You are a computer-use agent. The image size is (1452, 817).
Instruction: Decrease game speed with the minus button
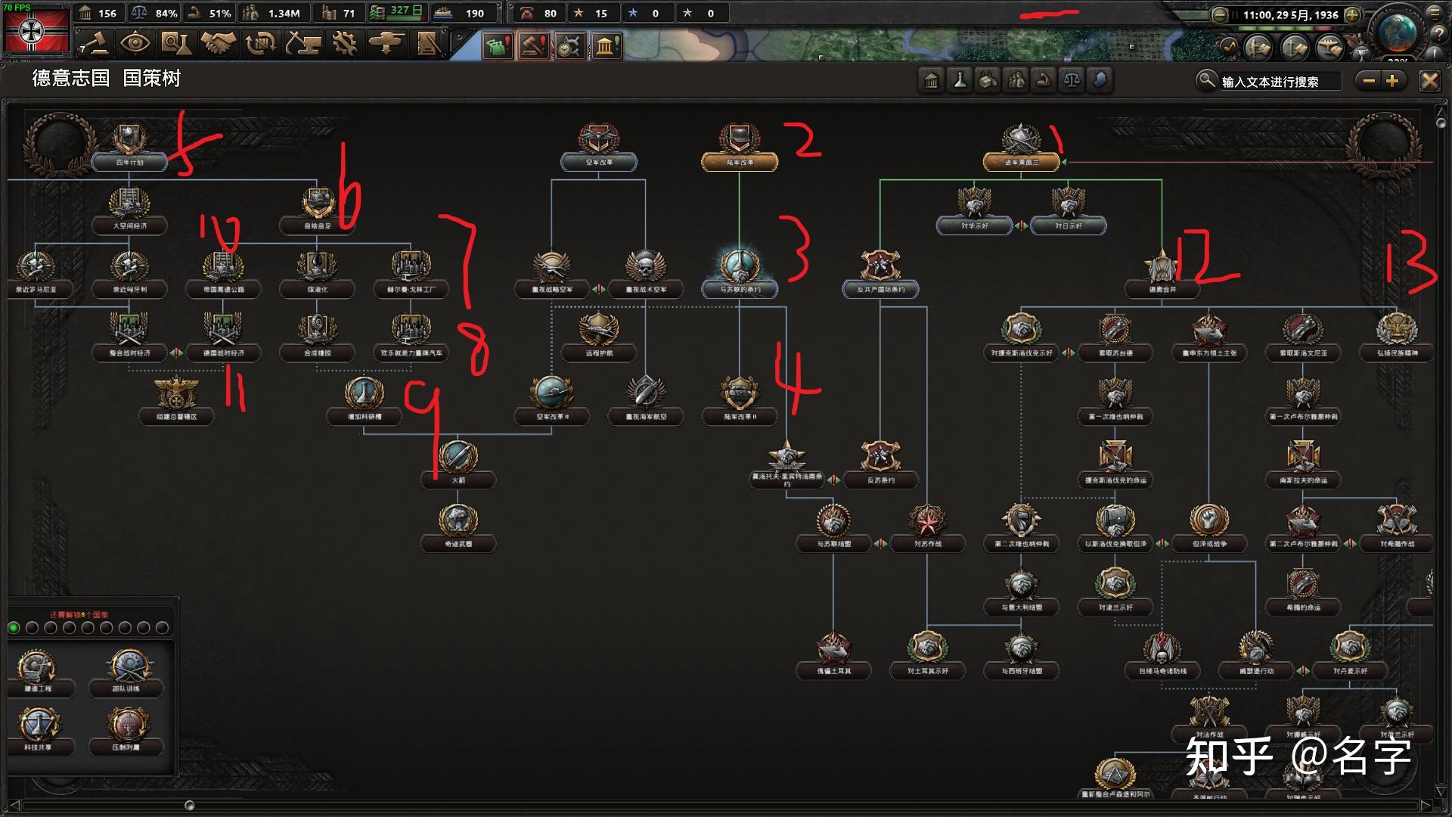1219,15
